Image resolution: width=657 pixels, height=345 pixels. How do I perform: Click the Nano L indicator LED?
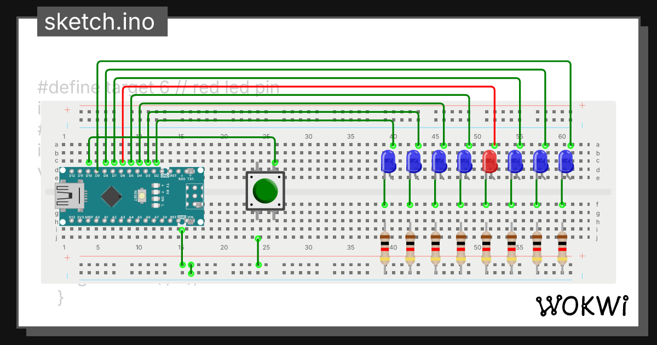click(155, 205)
